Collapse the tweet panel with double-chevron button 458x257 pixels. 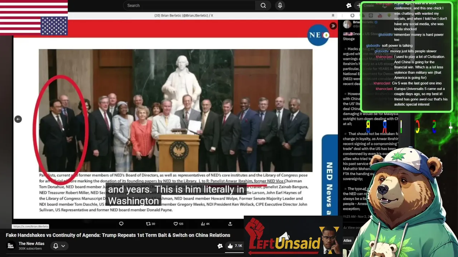tap(333, 26)
